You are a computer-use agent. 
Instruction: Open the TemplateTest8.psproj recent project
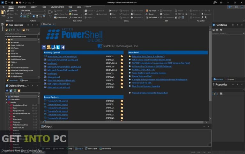[57, 101]
